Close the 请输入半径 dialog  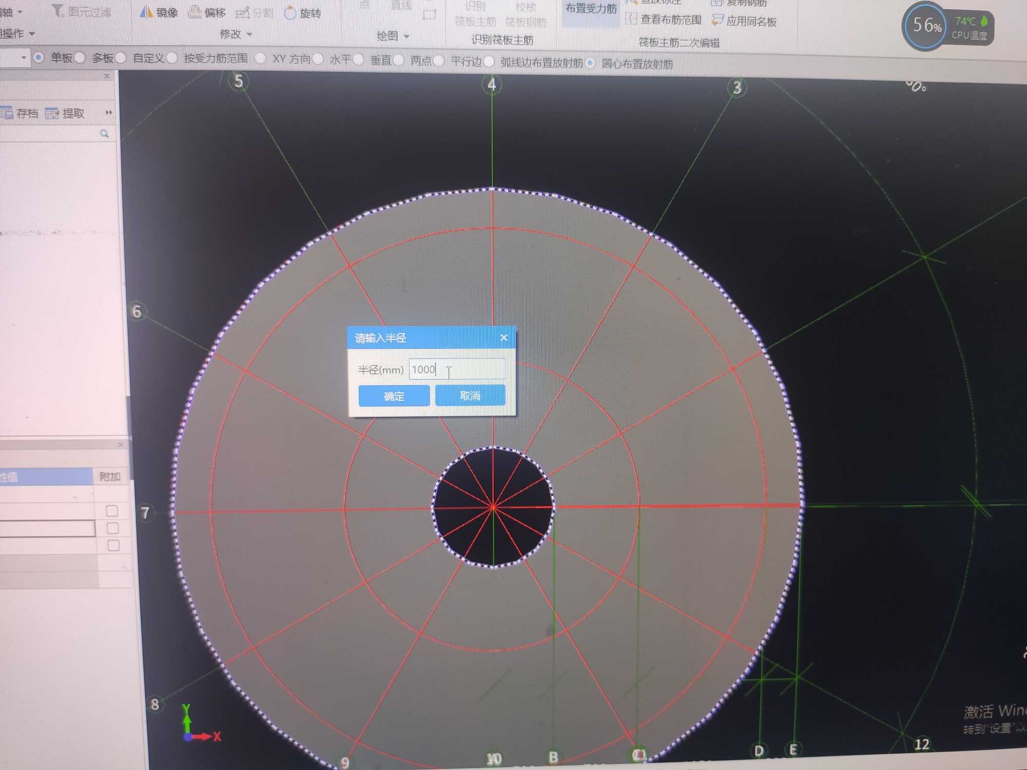504,337
